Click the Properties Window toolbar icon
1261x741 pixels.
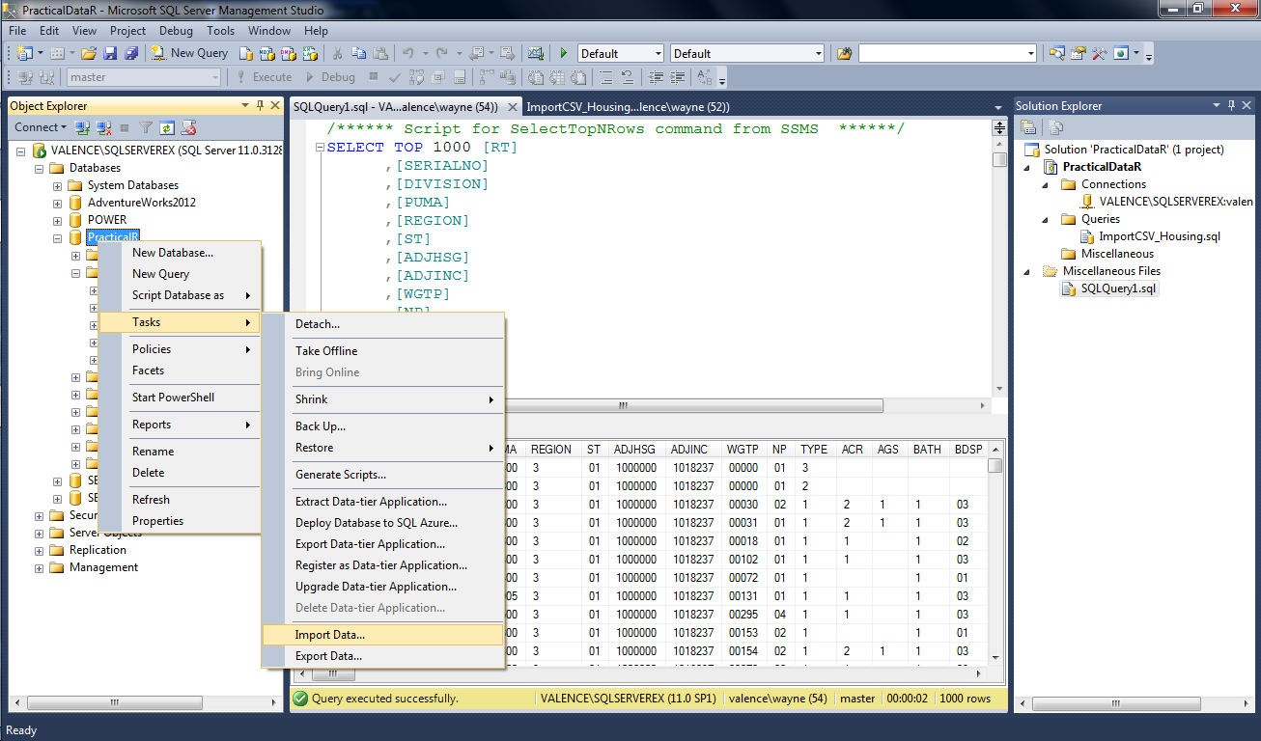(x=1078, y=53)
